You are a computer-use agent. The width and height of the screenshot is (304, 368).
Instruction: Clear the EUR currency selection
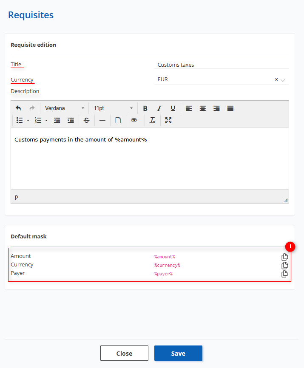(x=276, y=79)
